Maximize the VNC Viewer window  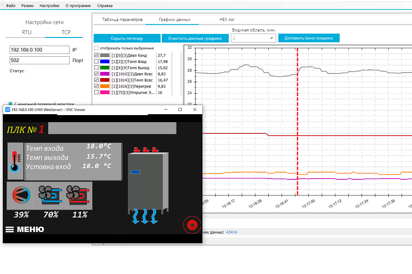coord(180,110)
